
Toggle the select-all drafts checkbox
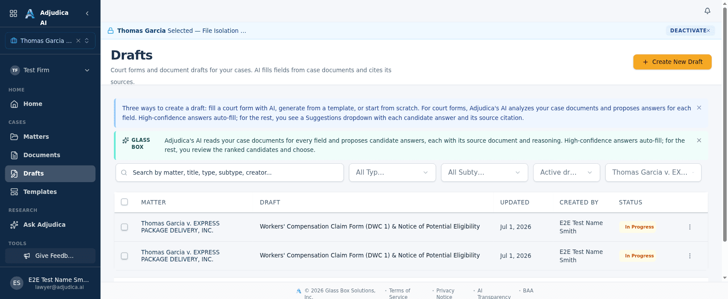[x=124, y=202]
